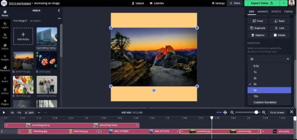
Task: Lock the selected layer
Action: point(279,28)
